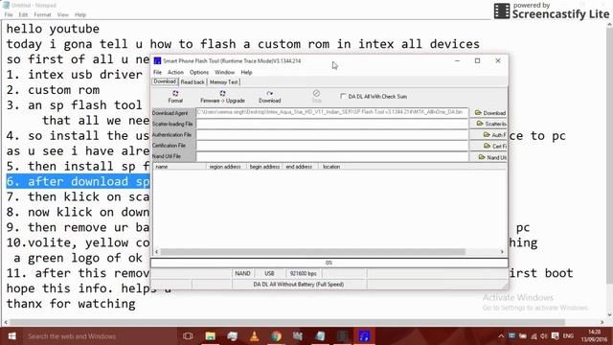
Task: Click the Download arrow toolbar icon
Action: click(269, 96)
